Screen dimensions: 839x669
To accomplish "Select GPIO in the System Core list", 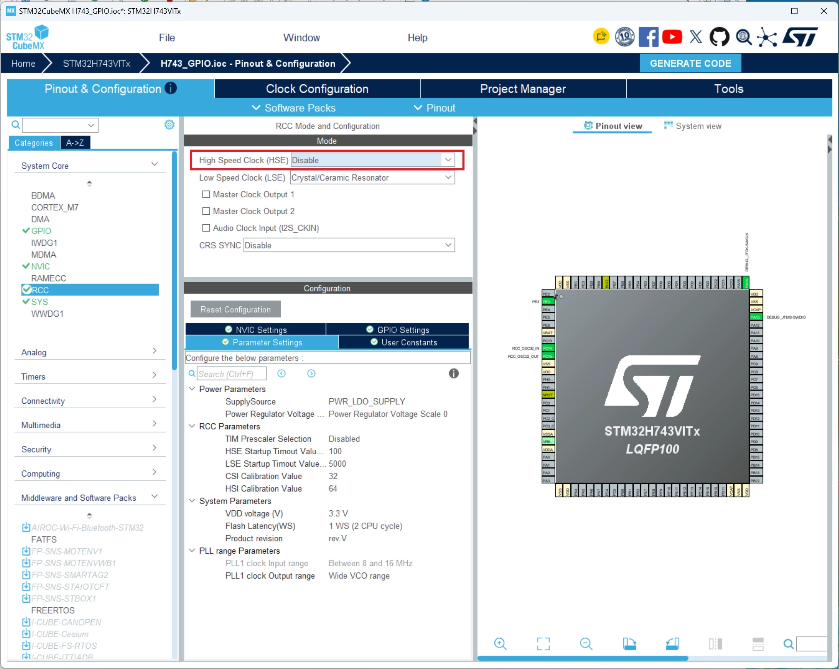I will tap(41, 231).
